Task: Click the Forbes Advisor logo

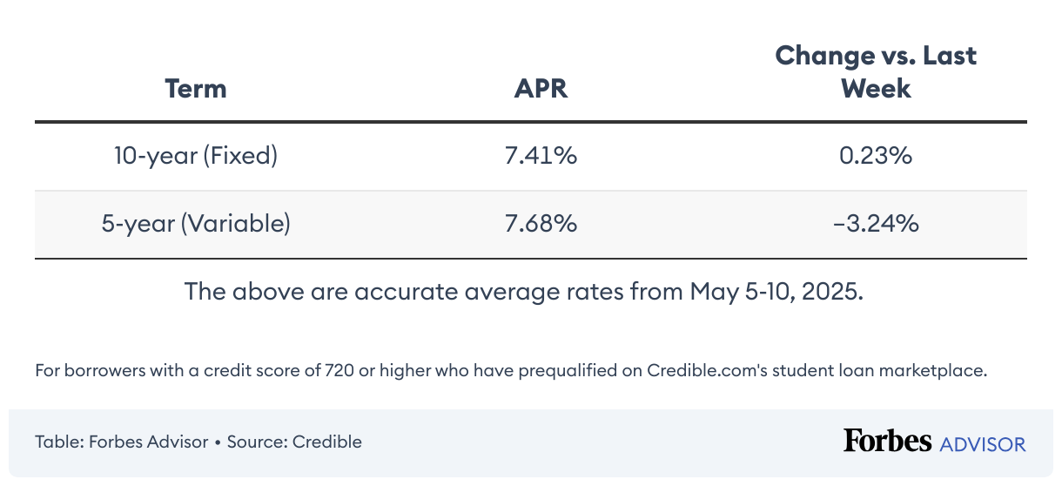Action: pos(935,442)
